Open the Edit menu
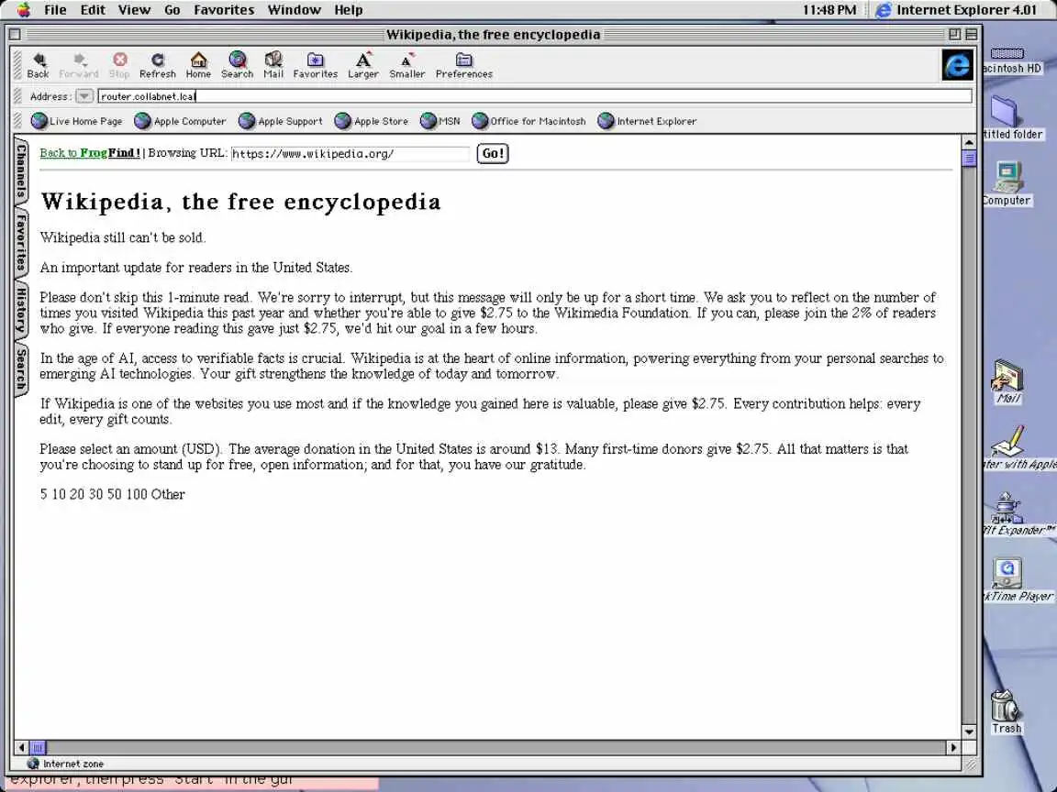This screenshot has width=1057, height=792. [93, 9]
